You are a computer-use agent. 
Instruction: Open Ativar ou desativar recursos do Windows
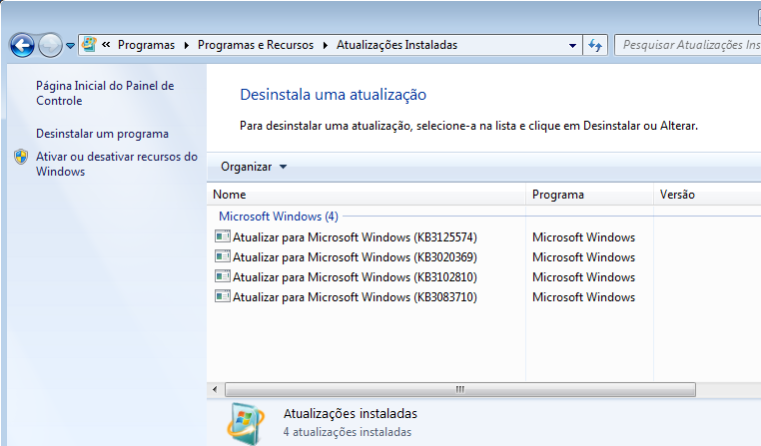pyautogui.click(x=117, y=164)
